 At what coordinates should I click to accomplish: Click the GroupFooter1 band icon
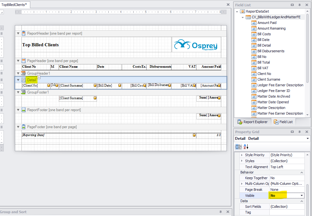(23, 92)
